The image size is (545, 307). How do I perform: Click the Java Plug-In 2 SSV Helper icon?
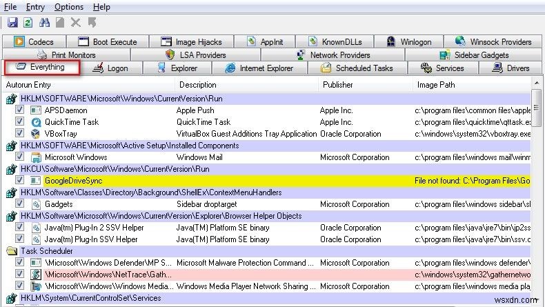tap(36, 228)
